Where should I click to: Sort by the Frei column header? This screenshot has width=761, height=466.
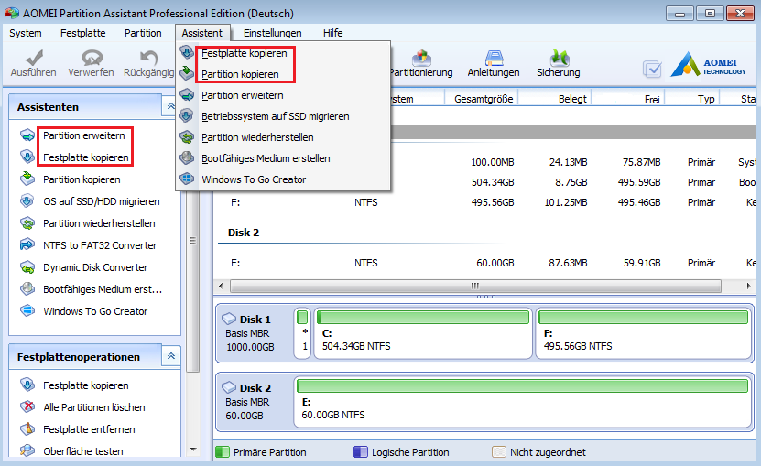coord(629,99)
